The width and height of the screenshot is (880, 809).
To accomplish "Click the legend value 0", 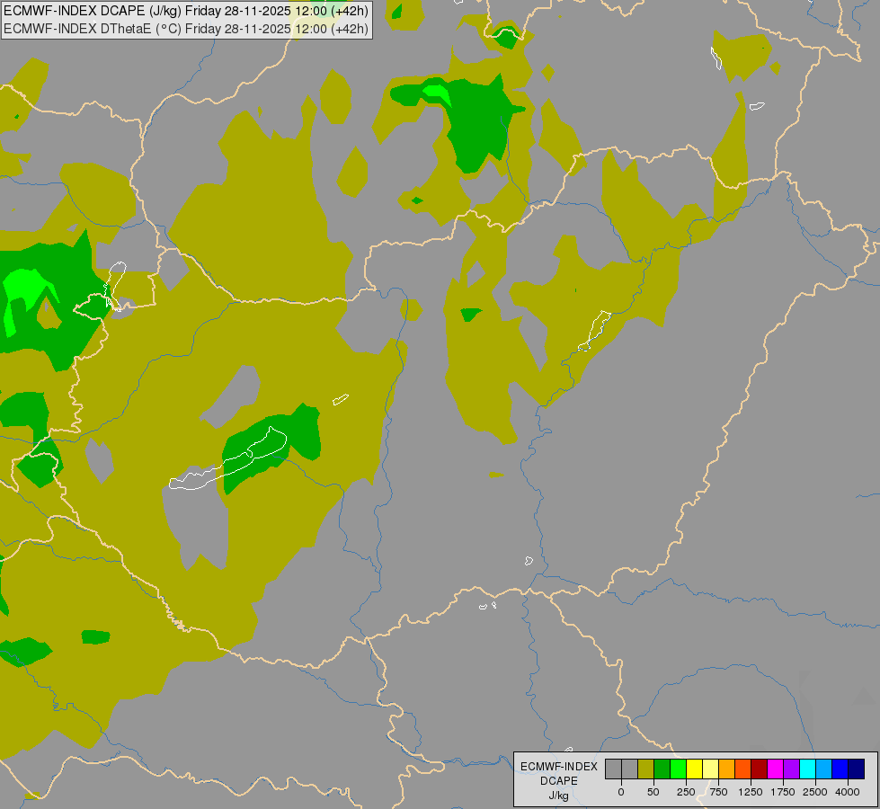I will point(621,792).
